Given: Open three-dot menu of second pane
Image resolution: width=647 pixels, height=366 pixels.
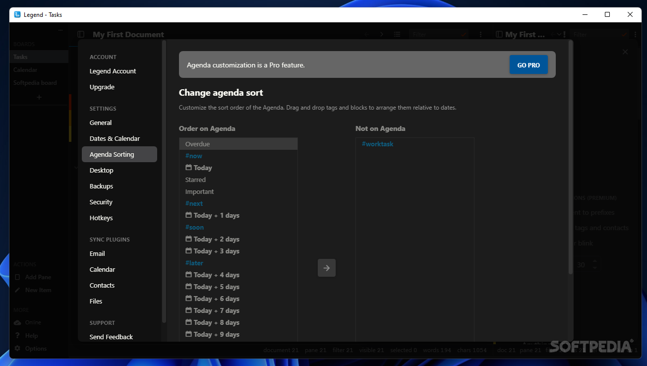Looking at the screenshot, I should (x=635, y=34).
